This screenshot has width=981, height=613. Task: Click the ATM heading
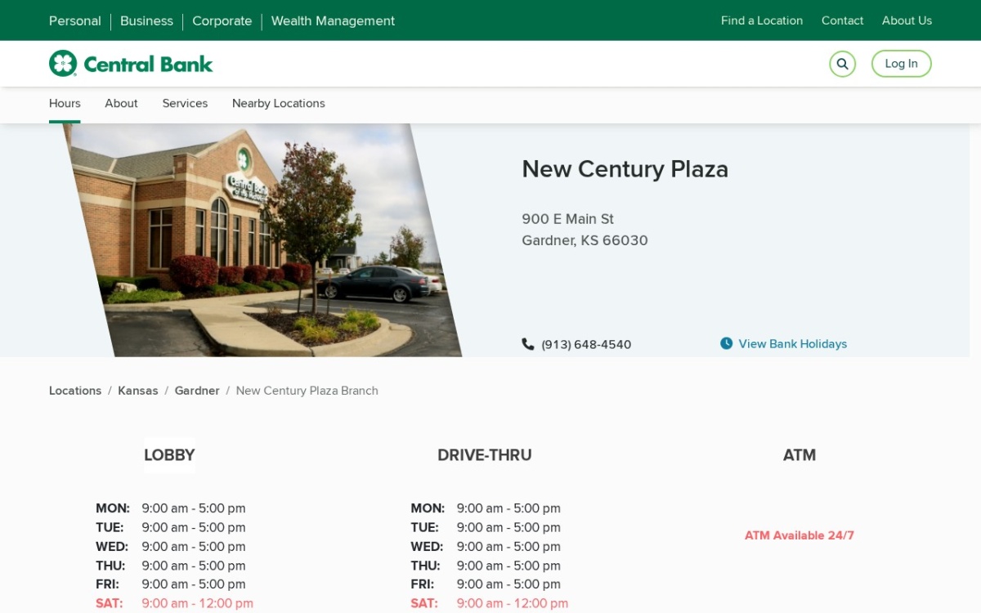click(x=799, y=455)
